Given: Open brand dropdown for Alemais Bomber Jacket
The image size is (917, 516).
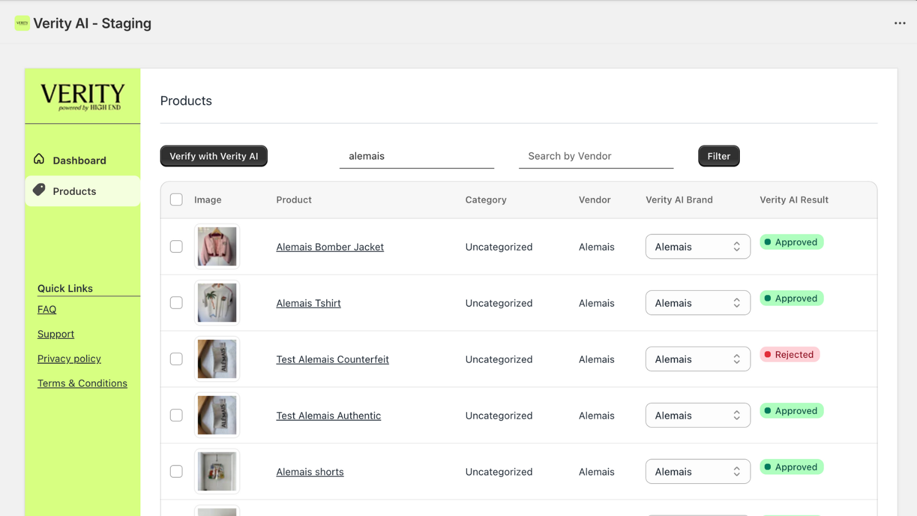Looking at the screenshot, I should point(698,247).
